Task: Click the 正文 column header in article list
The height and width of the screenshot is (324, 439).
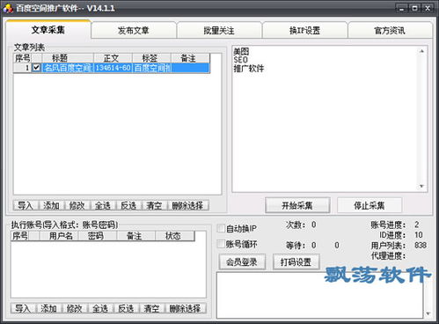Action: pos(113,58)
